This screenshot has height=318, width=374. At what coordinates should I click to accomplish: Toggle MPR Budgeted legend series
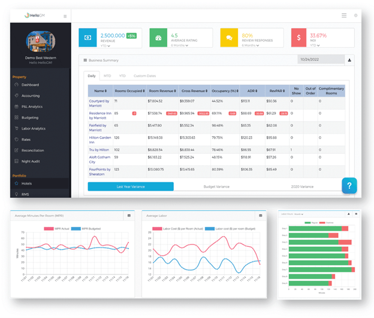coord(86,228)
